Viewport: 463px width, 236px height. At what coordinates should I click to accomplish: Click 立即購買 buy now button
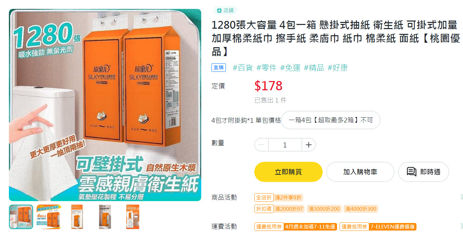[x=288, y=172]
